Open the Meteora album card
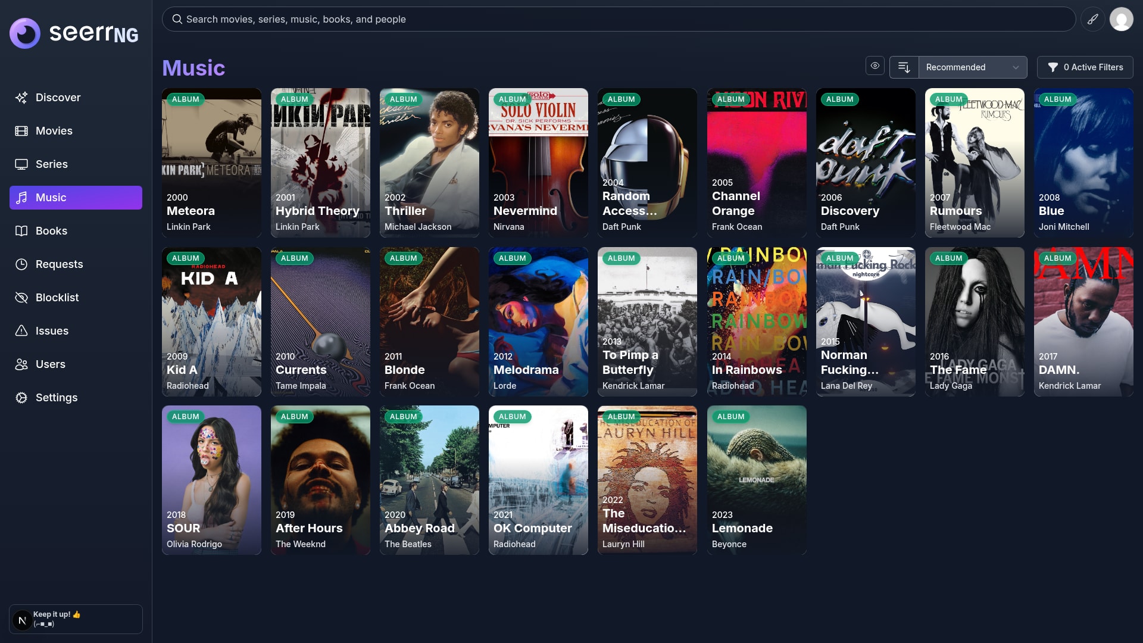 point(211,163)
